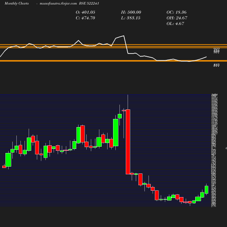Viewport: 227px width, 227px height.
Task: Select the 'BSE 522241' symbol text
Action: (x=89, y=3)
